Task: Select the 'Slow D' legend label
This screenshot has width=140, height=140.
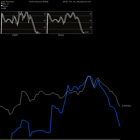Action: click(6, 4)
